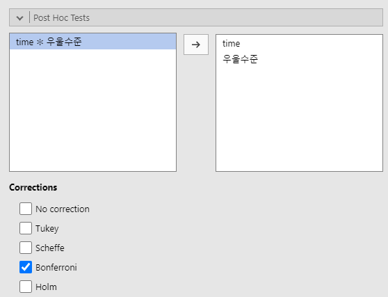Tick the Tukey correction checkbox
Viewport: 388px width, 297px height.
26,228
